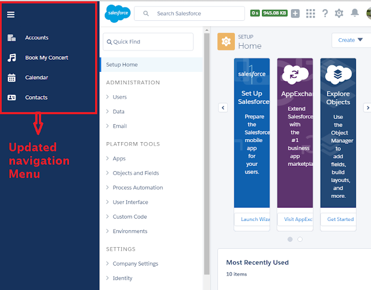Click the Launch Wizard button
This screenshot has width=371, height=290.
[x=252, y=219]
